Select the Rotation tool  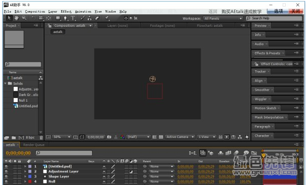click(x=34, y=18)
